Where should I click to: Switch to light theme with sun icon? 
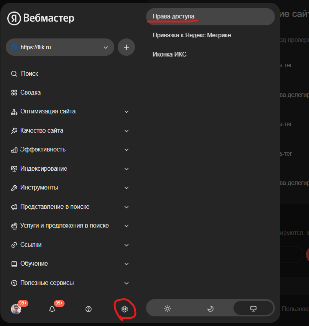point(168,309)
